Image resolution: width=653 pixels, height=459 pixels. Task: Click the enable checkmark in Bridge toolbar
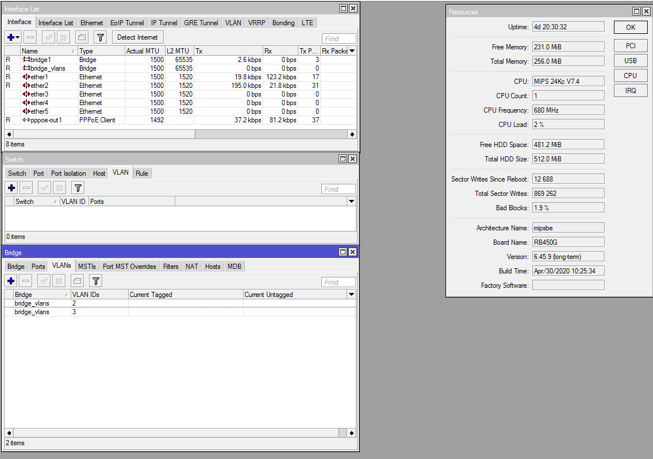tap(44, 281)
